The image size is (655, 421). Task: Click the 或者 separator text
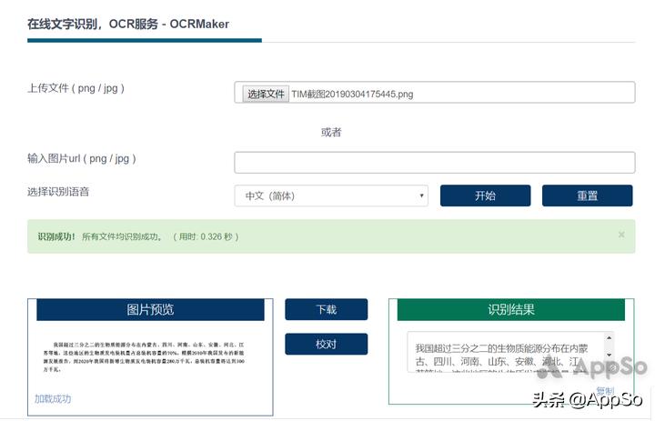point(331,133)
